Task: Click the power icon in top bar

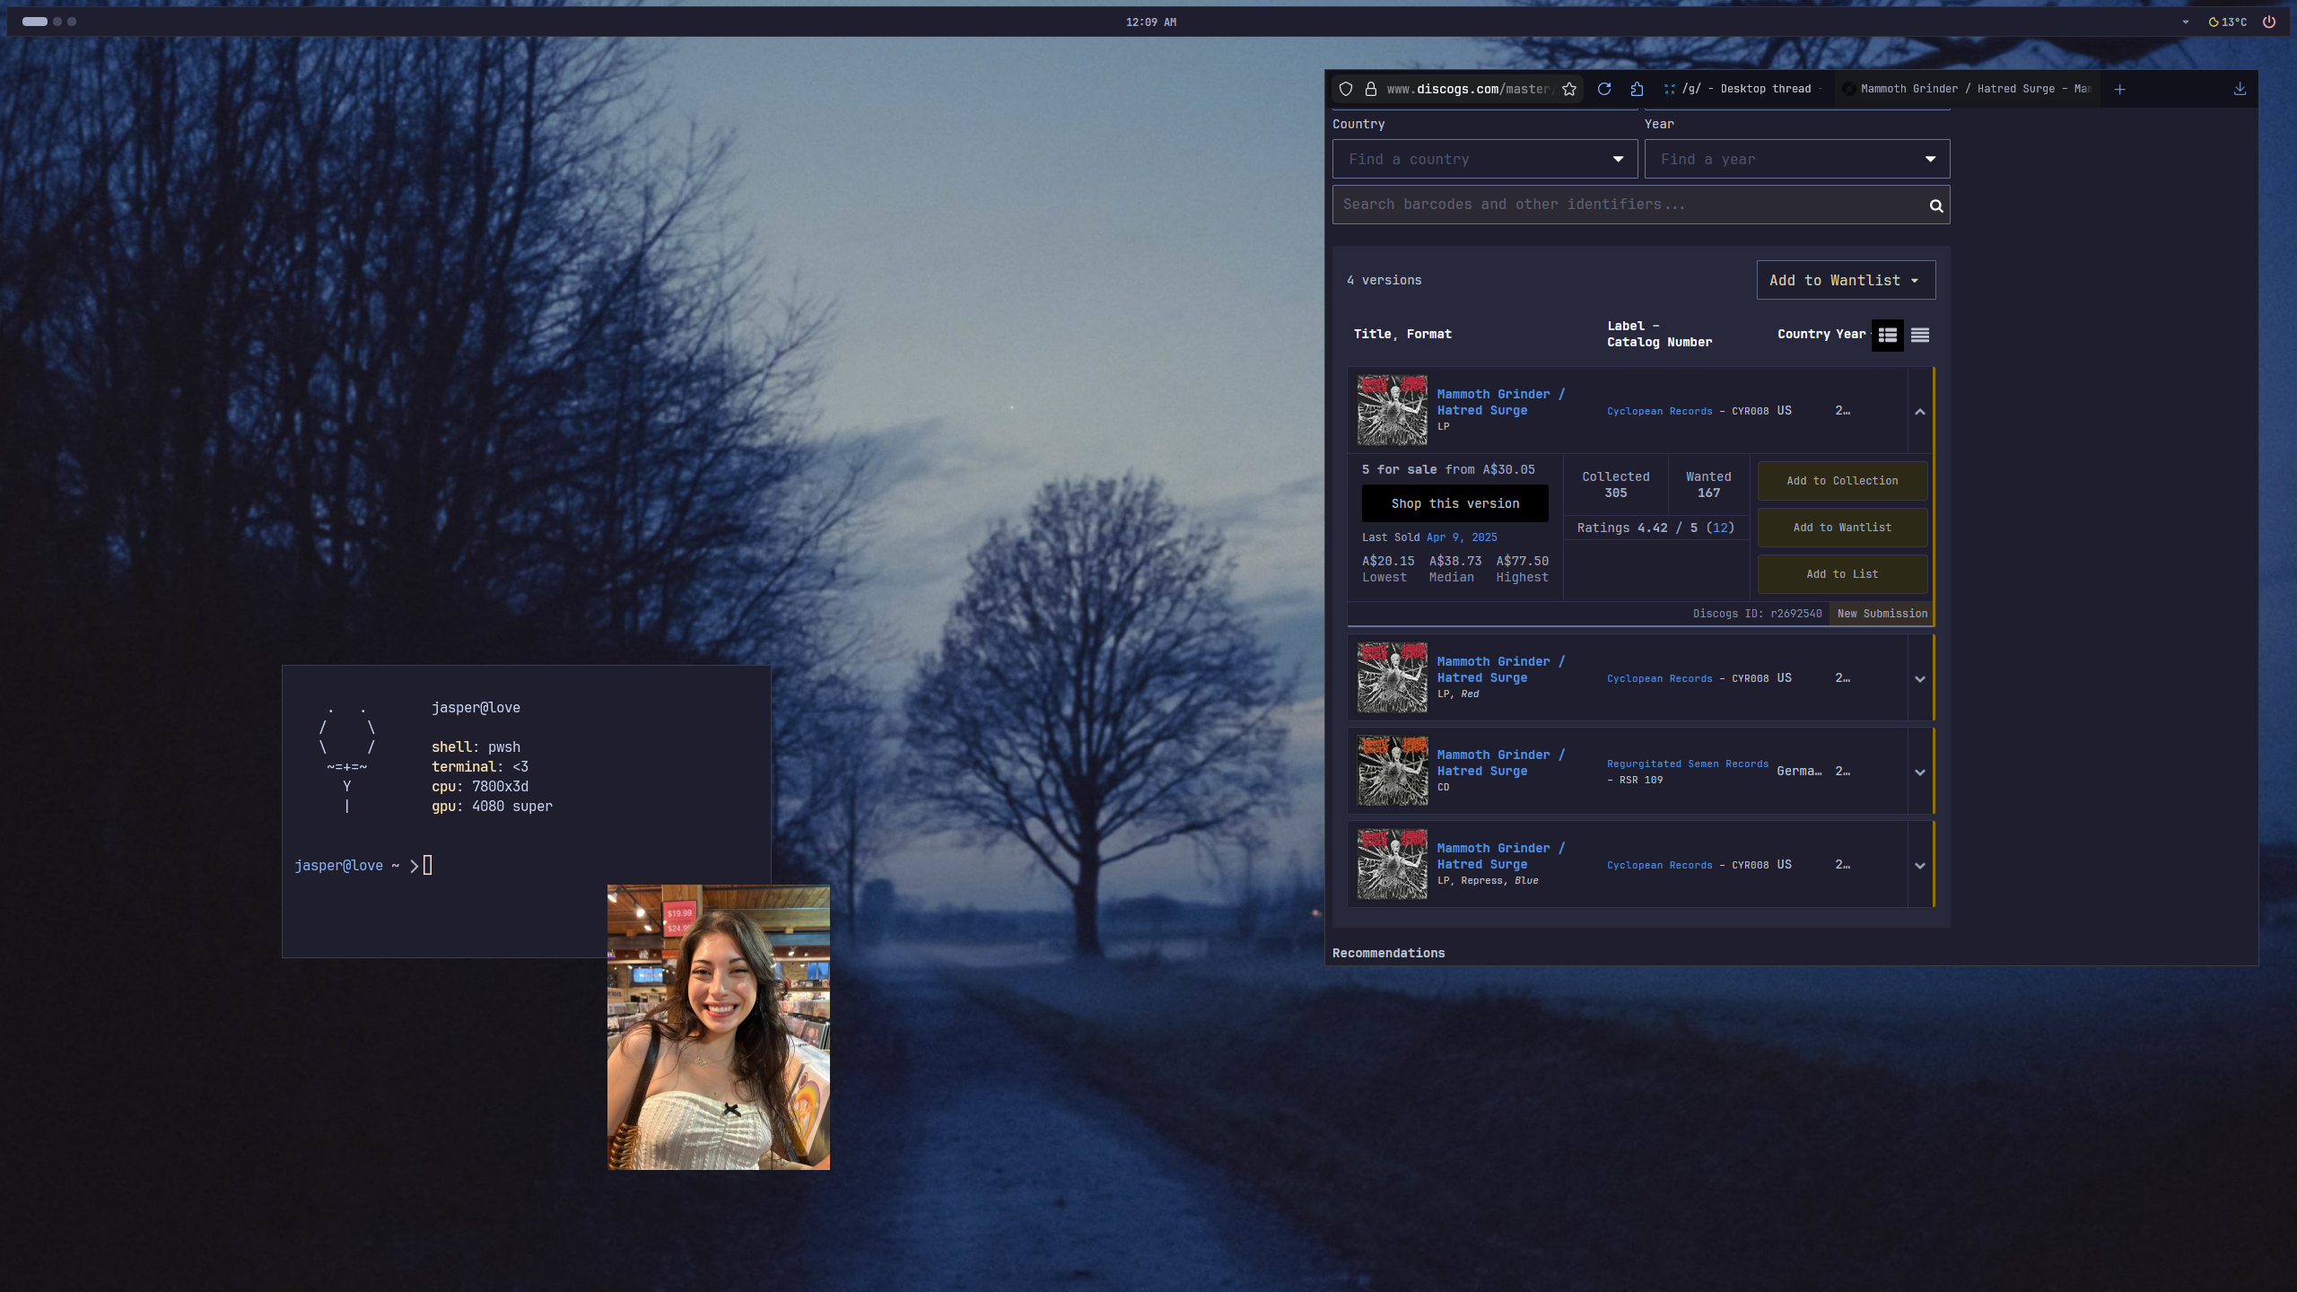Action: [2269, 22]
